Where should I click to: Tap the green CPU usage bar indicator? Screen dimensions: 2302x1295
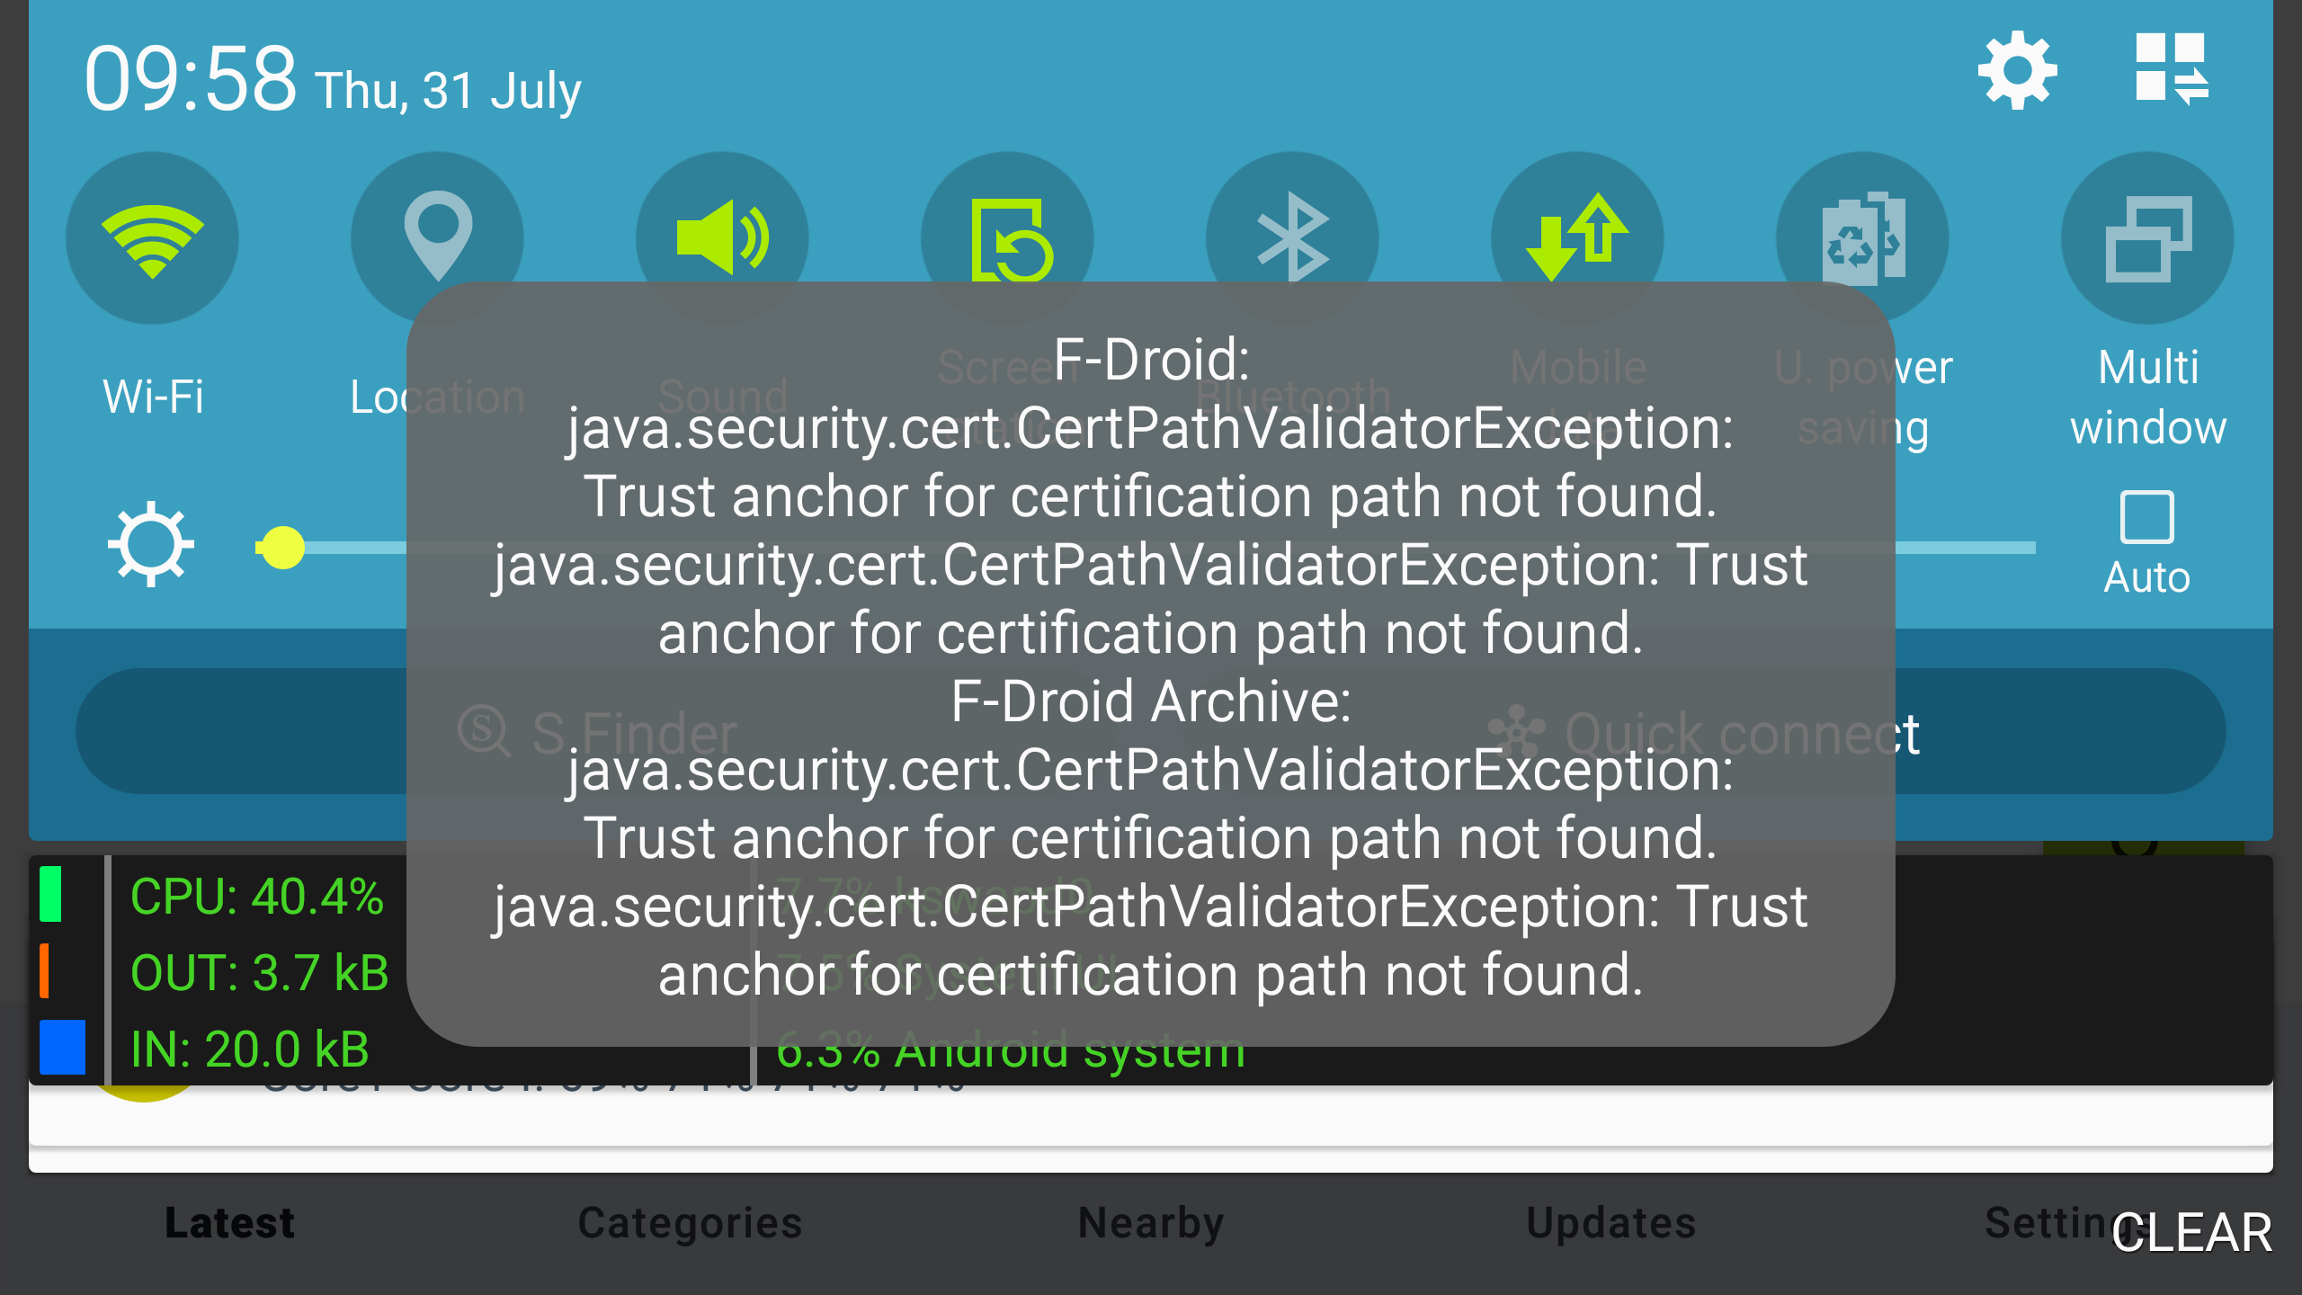tap(50, 895)
